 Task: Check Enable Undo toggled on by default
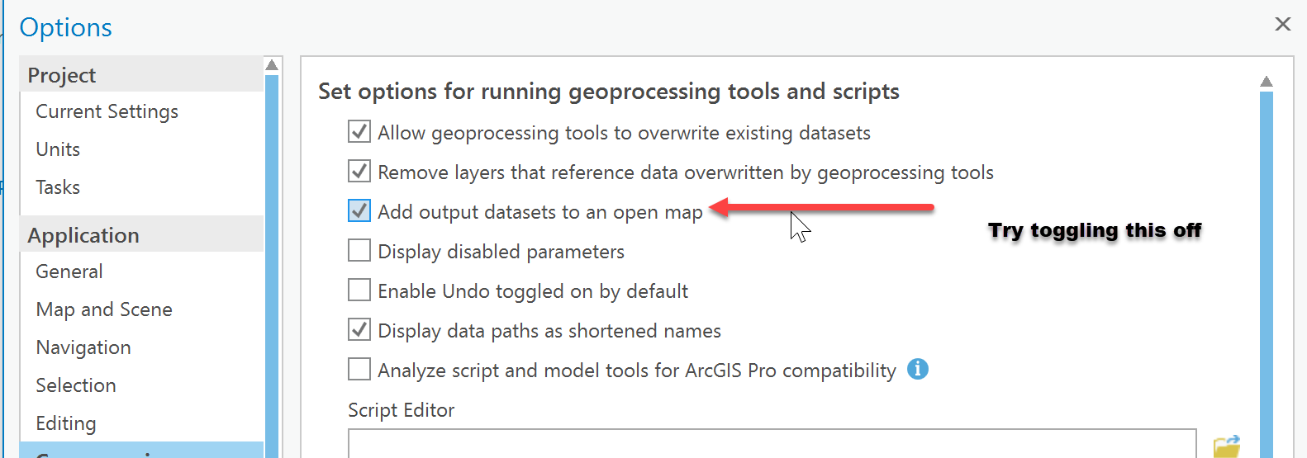coord(359,290)
